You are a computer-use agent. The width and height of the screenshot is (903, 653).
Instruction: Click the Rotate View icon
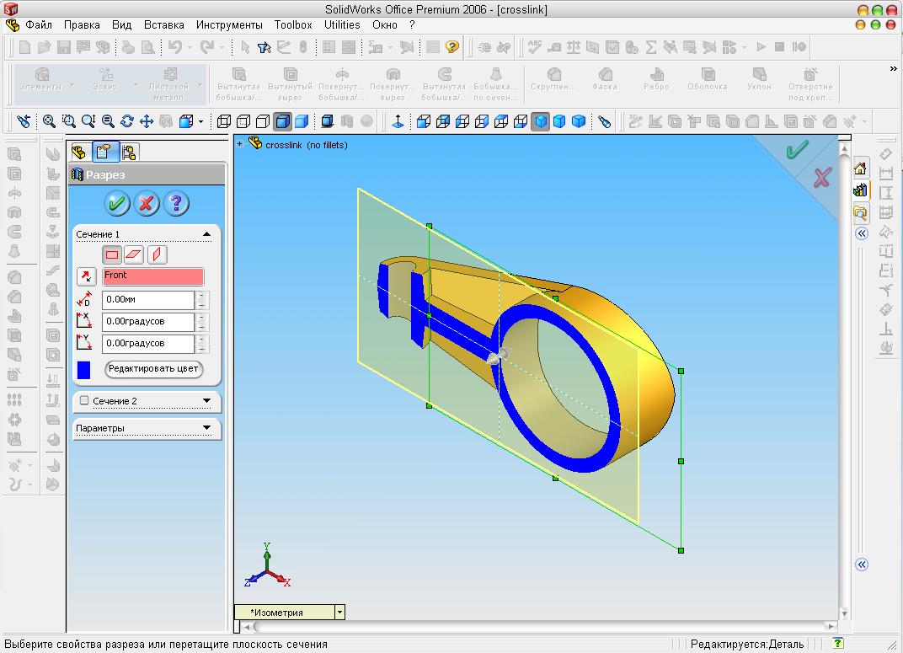tap(127, 121)
